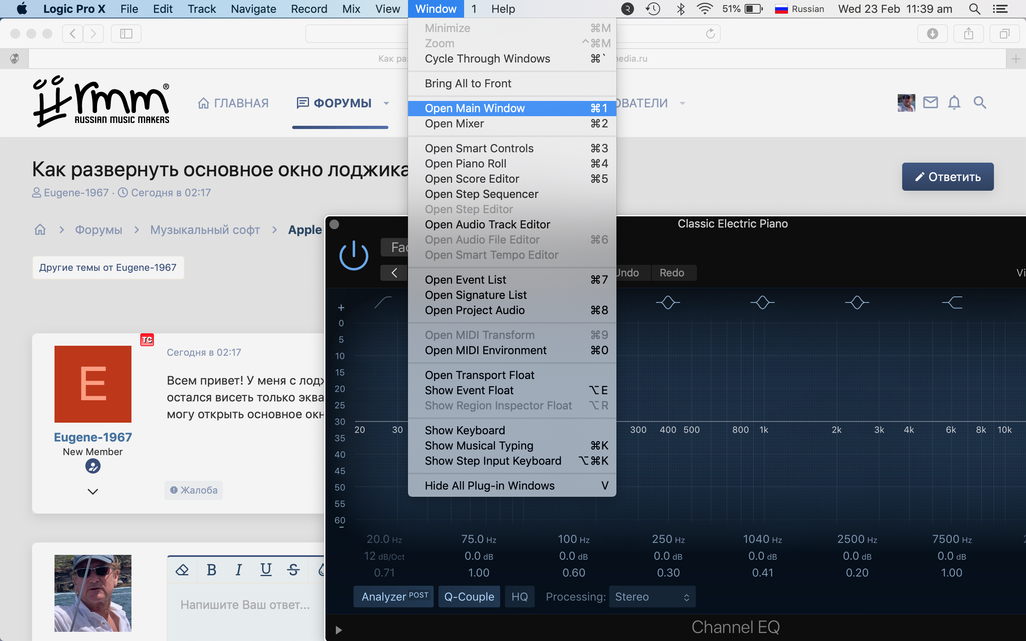Click Safari reload page icon
The height and width of the screenshot is (641, 1026).
(x=711, y=34)
